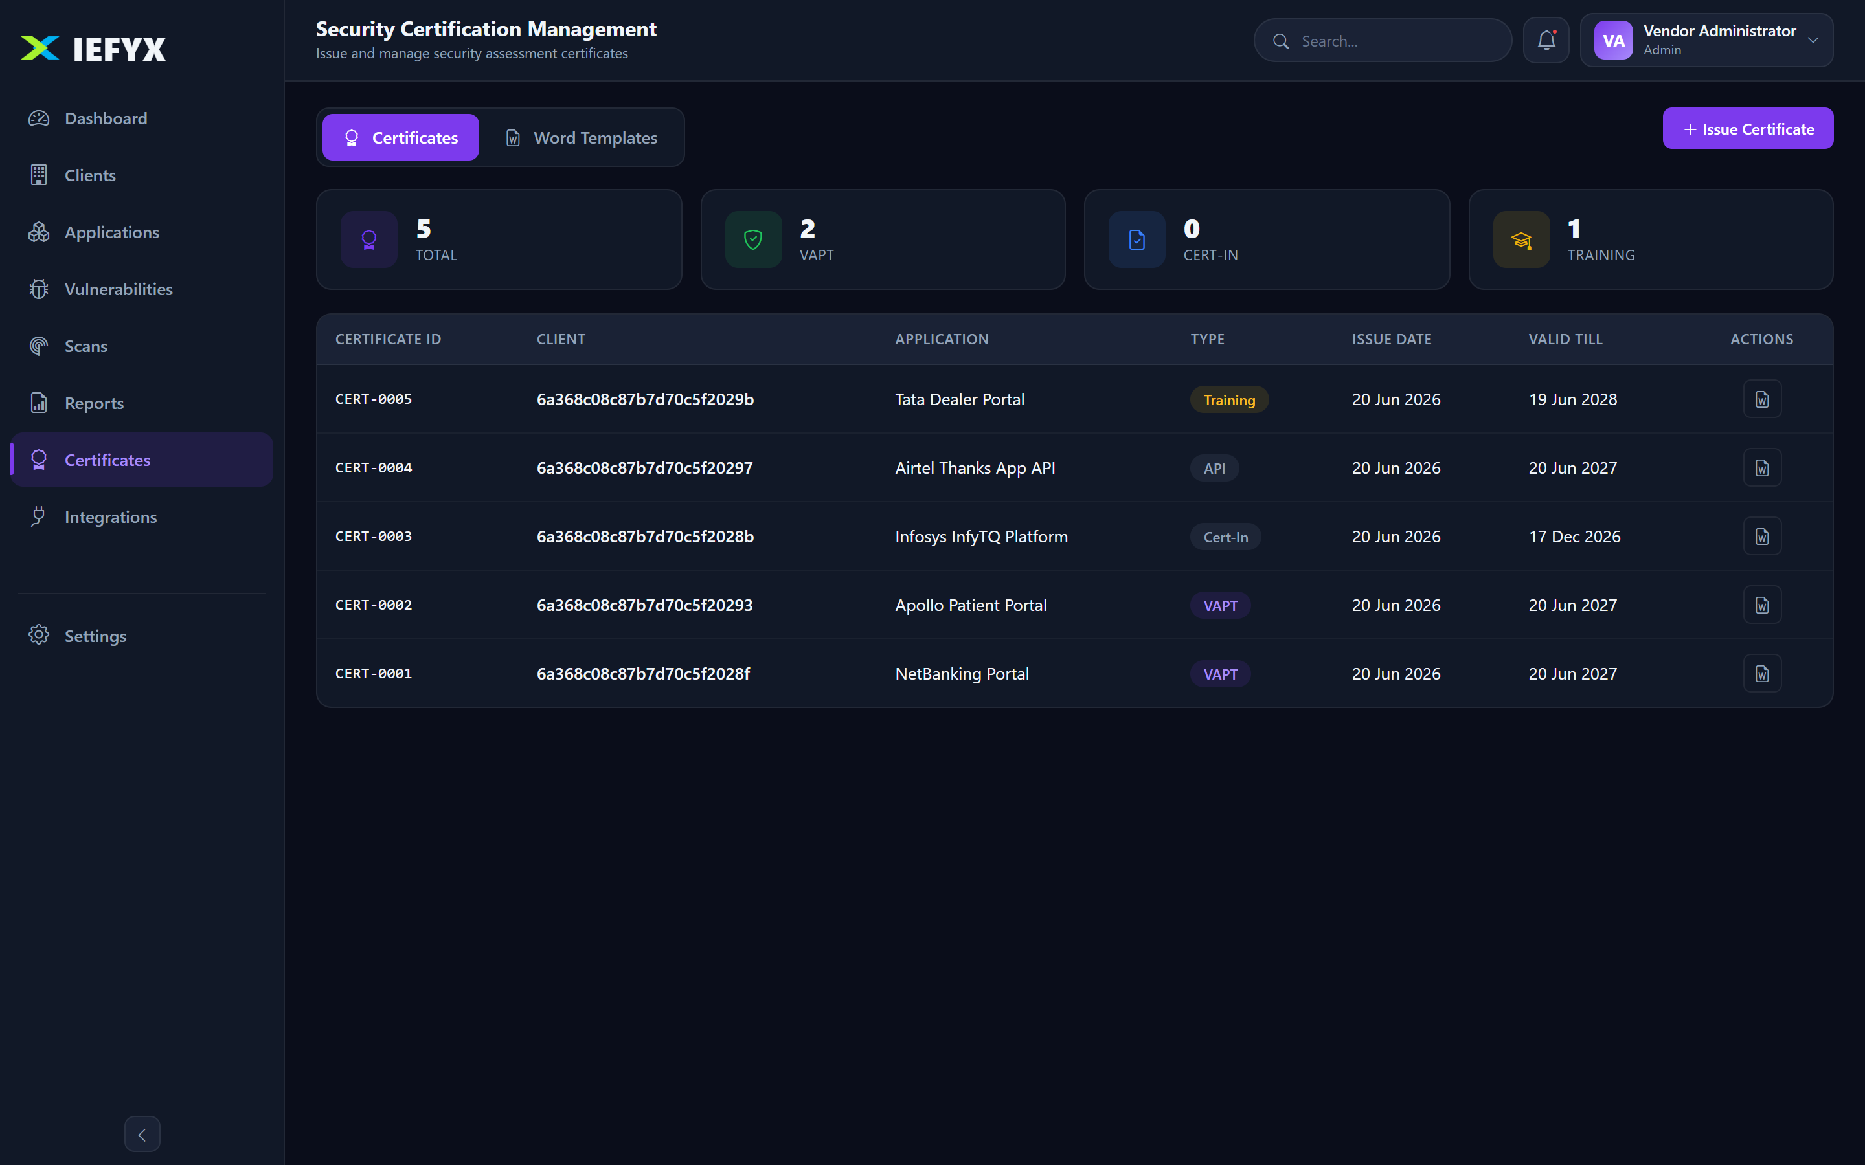Viewport: 1865px width, 1165px height.
Task: Select the CERT-0004 certificate ID
Action: [x=374, y=468]
